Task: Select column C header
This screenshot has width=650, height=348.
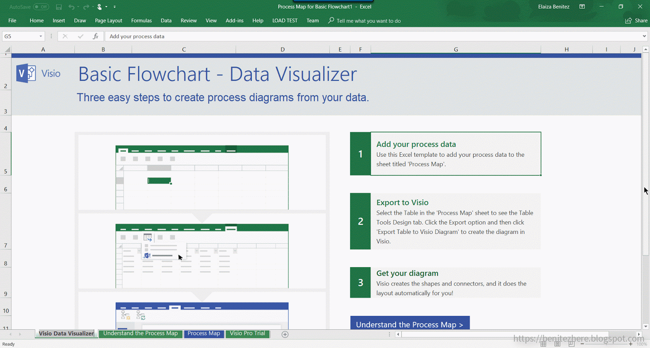Action: [184, 50]
